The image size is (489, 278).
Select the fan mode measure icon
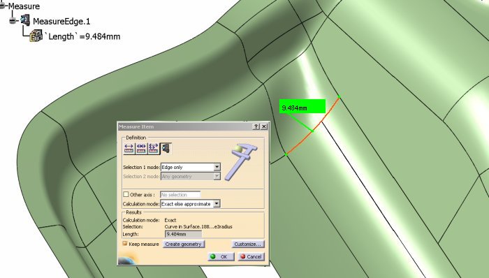153,148
